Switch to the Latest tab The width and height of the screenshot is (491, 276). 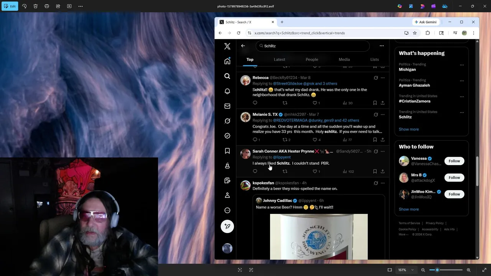pos(279,59)
